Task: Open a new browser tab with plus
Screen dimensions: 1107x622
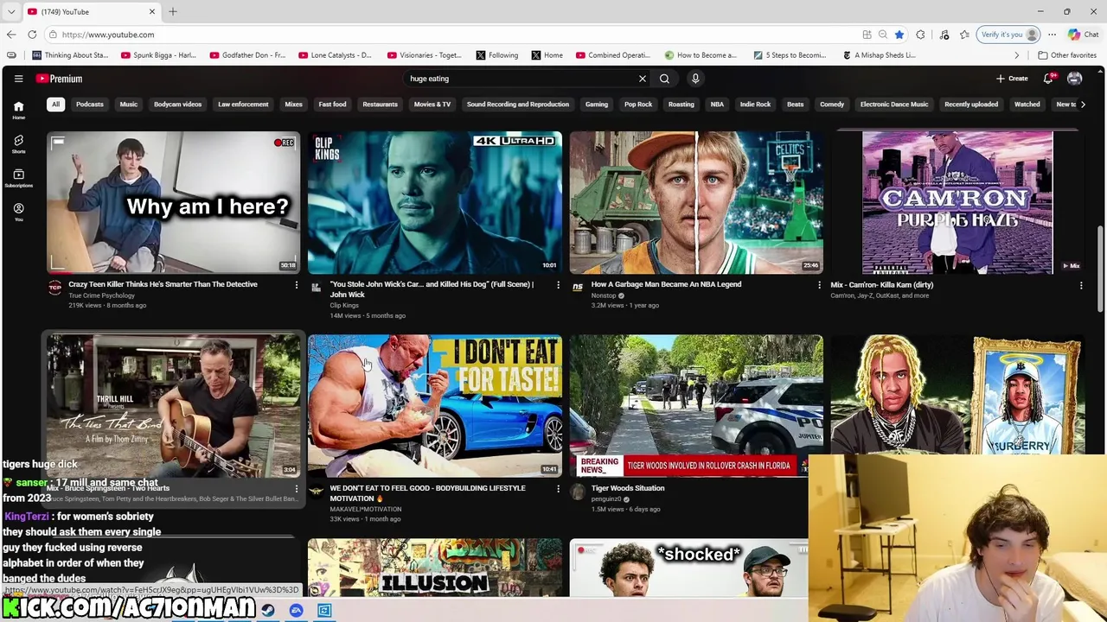Action: tap(173, 11)
